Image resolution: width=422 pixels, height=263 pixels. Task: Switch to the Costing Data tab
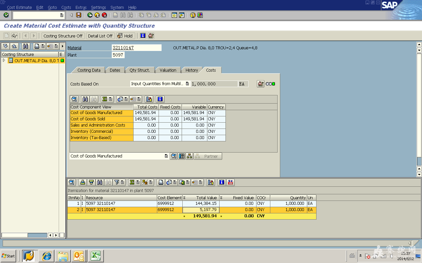(x=89, y=70)
